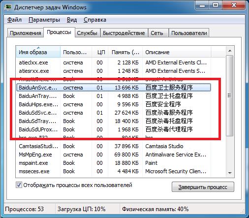Select the CamtasiaStudi... process
Image resolution: width=249 pixels, height=218 pixels.
pyautogui.click(x=113, y=146)
